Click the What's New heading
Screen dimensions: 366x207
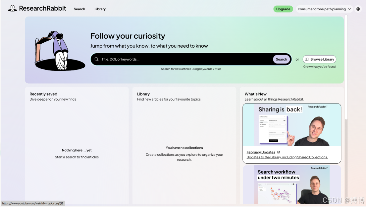[x=256, y=94]
